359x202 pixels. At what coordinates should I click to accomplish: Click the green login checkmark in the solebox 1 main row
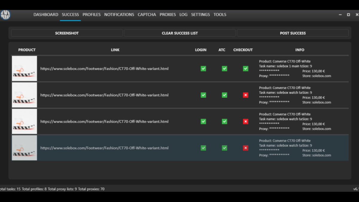pos(203,69)
